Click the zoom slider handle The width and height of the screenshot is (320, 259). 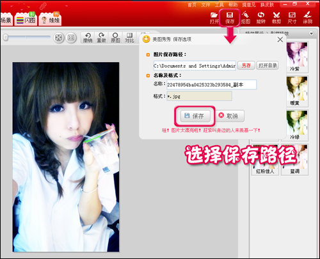[6, 38]
